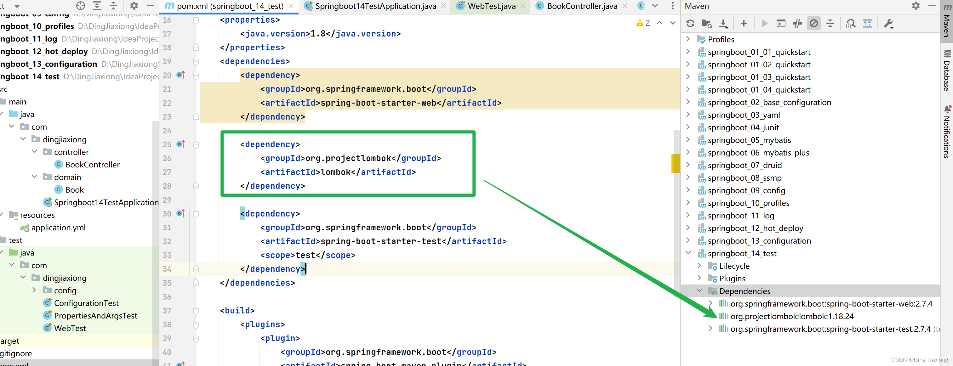The height and width of the screenshot is (366, 953).
Task: Collapse all in Maven tool window
Action: tap(830, 23)
